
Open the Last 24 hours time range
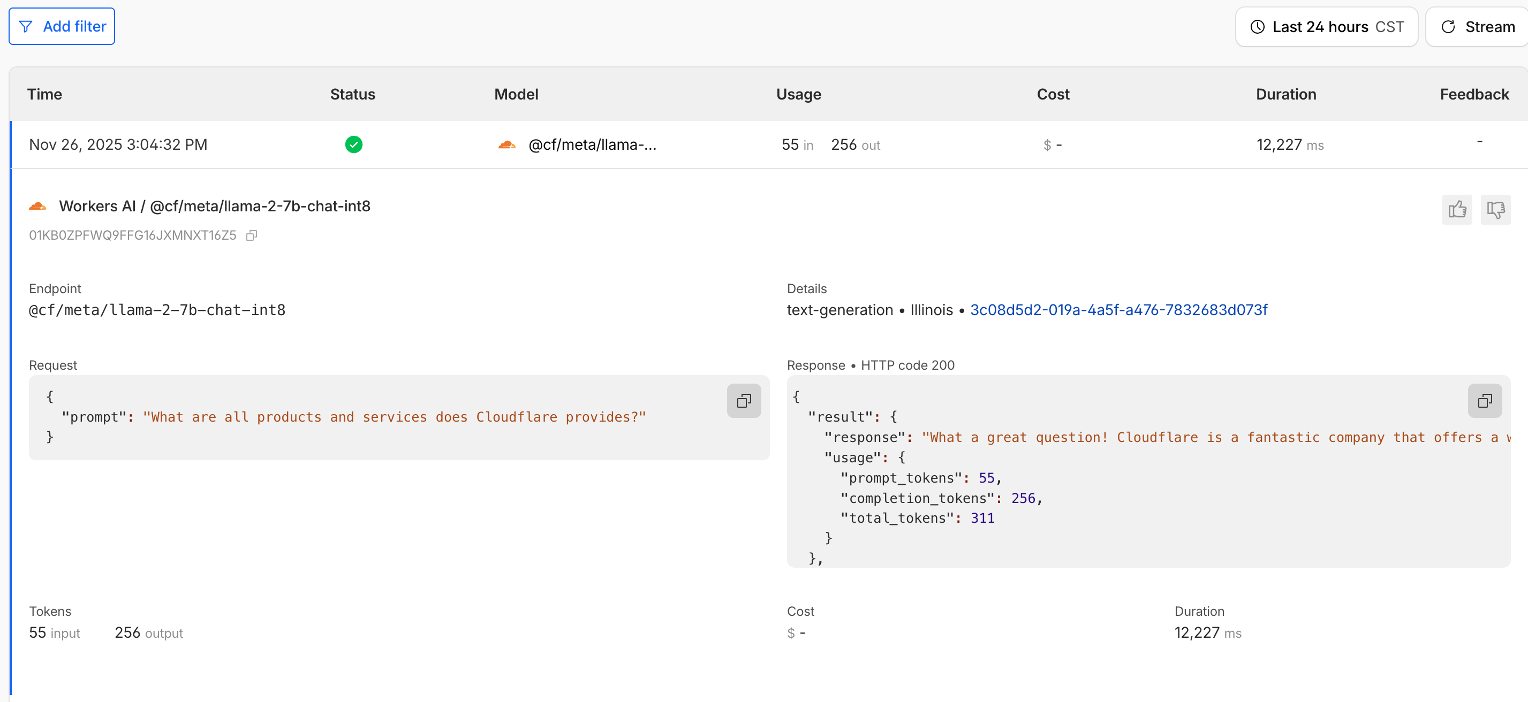(x=1326, y=27)
